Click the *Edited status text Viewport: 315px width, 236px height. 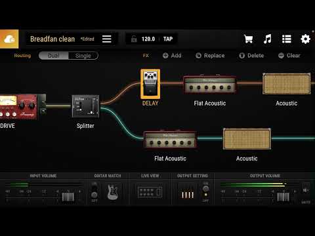tap(87, 39)
